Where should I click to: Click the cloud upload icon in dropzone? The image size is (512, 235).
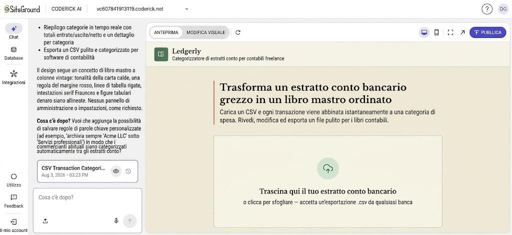point(328,168)
